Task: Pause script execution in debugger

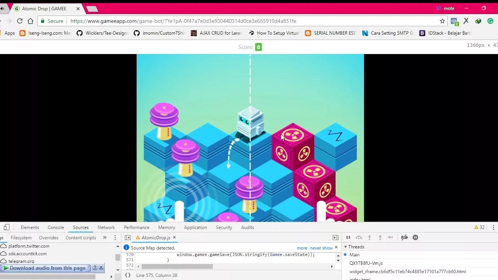Action: click(x=348, y=237)
